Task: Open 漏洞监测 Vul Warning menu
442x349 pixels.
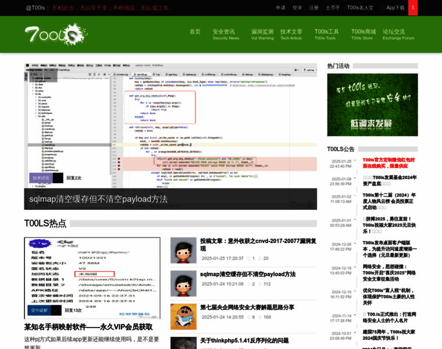Action: click(262, 34)
